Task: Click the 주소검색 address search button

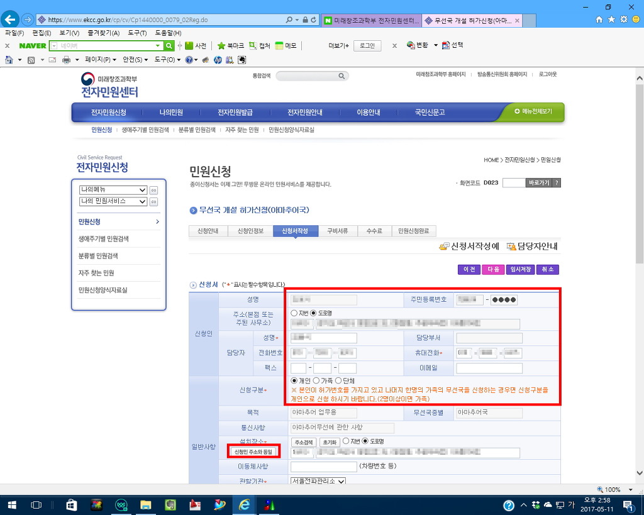Action: pos(304,442)
